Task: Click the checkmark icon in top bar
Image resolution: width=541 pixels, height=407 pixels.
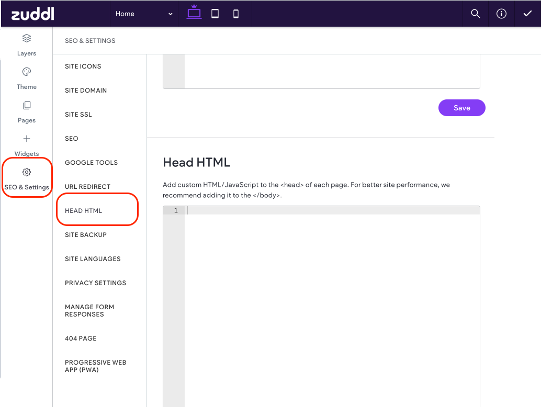Action: 527,14
